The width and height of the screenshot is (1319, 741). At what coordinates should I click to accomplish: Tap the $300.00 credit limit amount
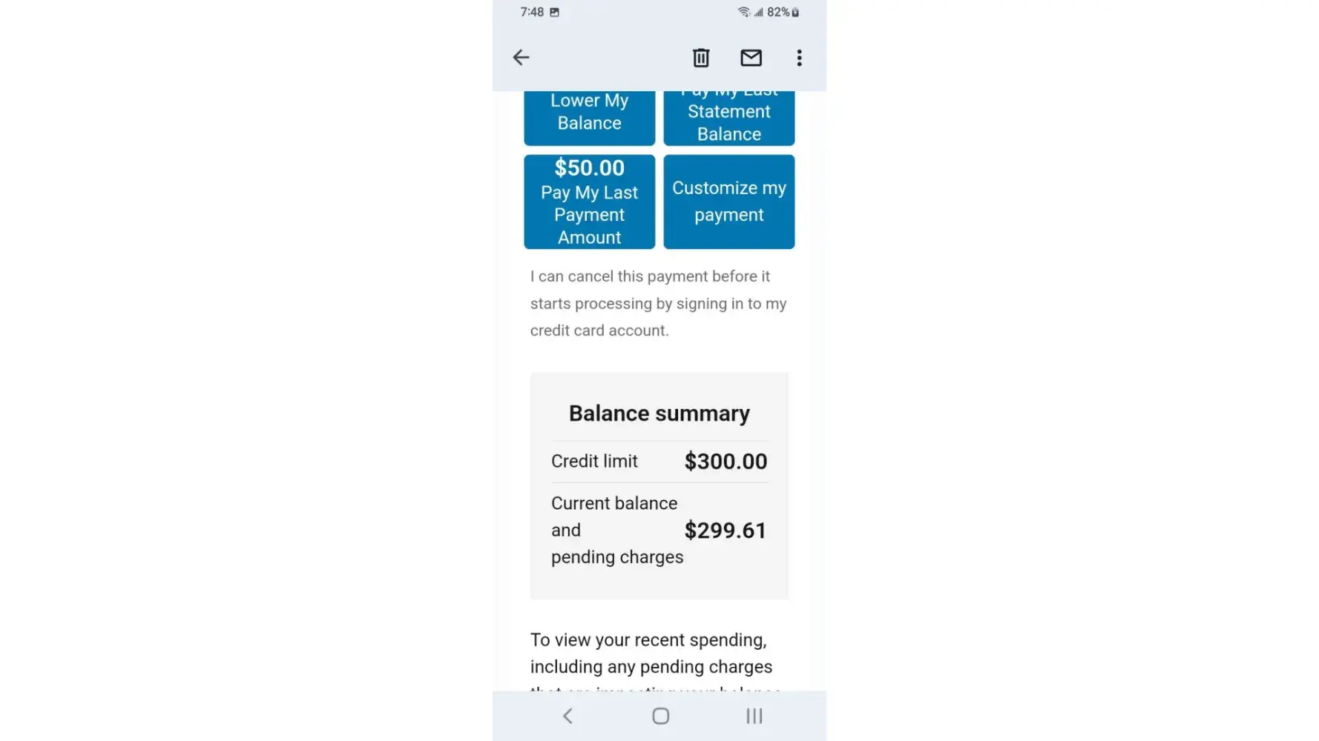click(726, 462)
